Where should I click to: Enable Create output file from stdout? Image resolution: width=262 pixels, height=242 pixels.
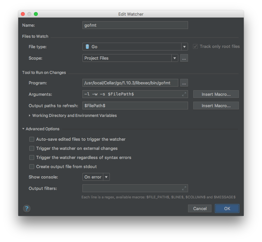[32, 166]
